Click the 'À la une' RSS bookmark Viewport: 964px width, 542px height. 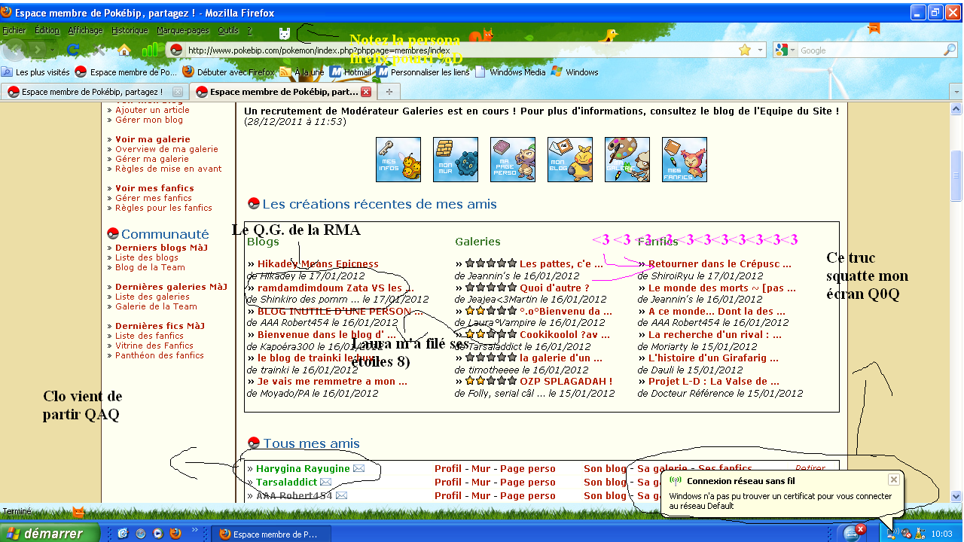[302, 72]
